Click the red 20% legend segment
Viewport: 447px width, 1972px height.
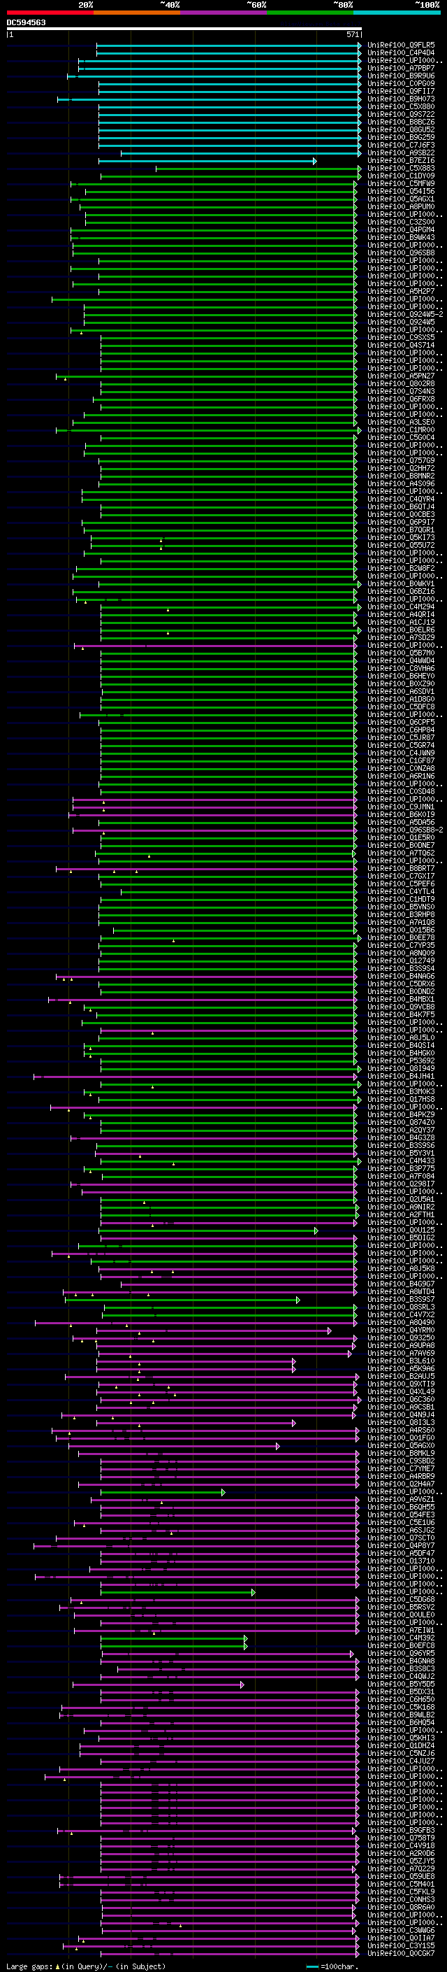pos(50,13)
